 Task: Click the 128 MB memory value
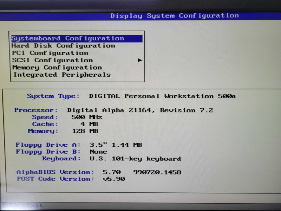[85, 131]
